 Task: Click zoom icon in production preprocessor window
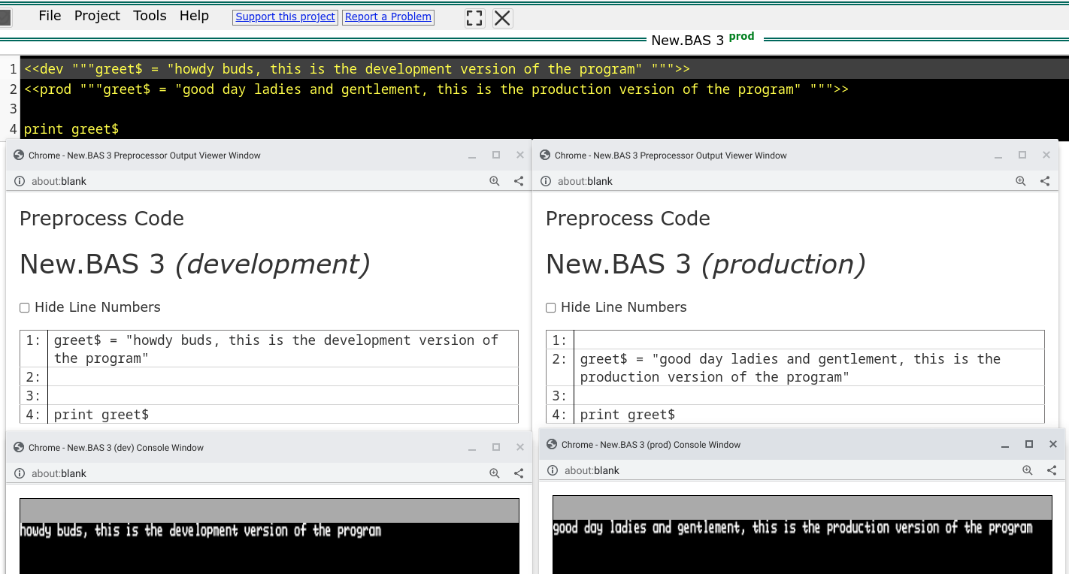(x=1021, y=181)
